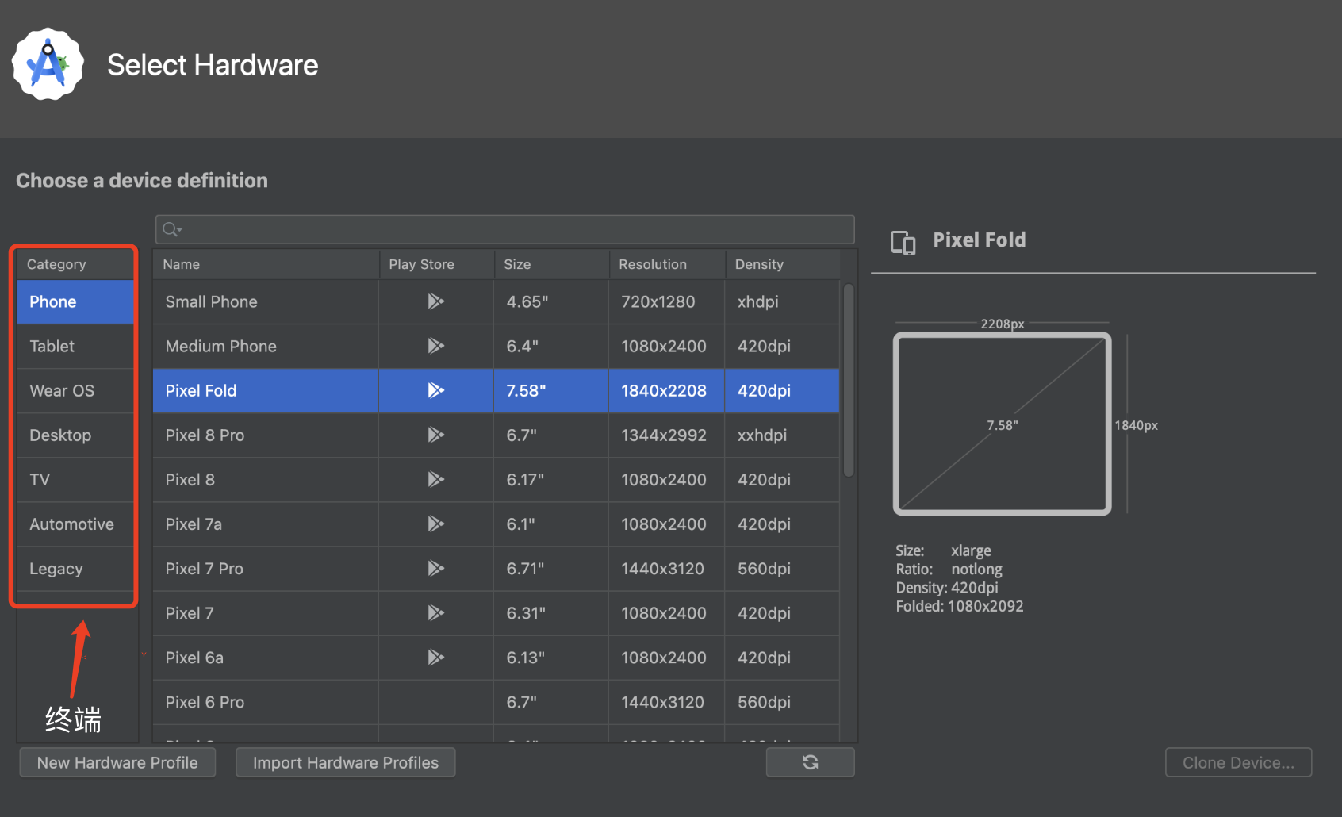1342x817 pixels.
Task: Click the device list vertical scrollbar
Action: (x=848, y=381)
